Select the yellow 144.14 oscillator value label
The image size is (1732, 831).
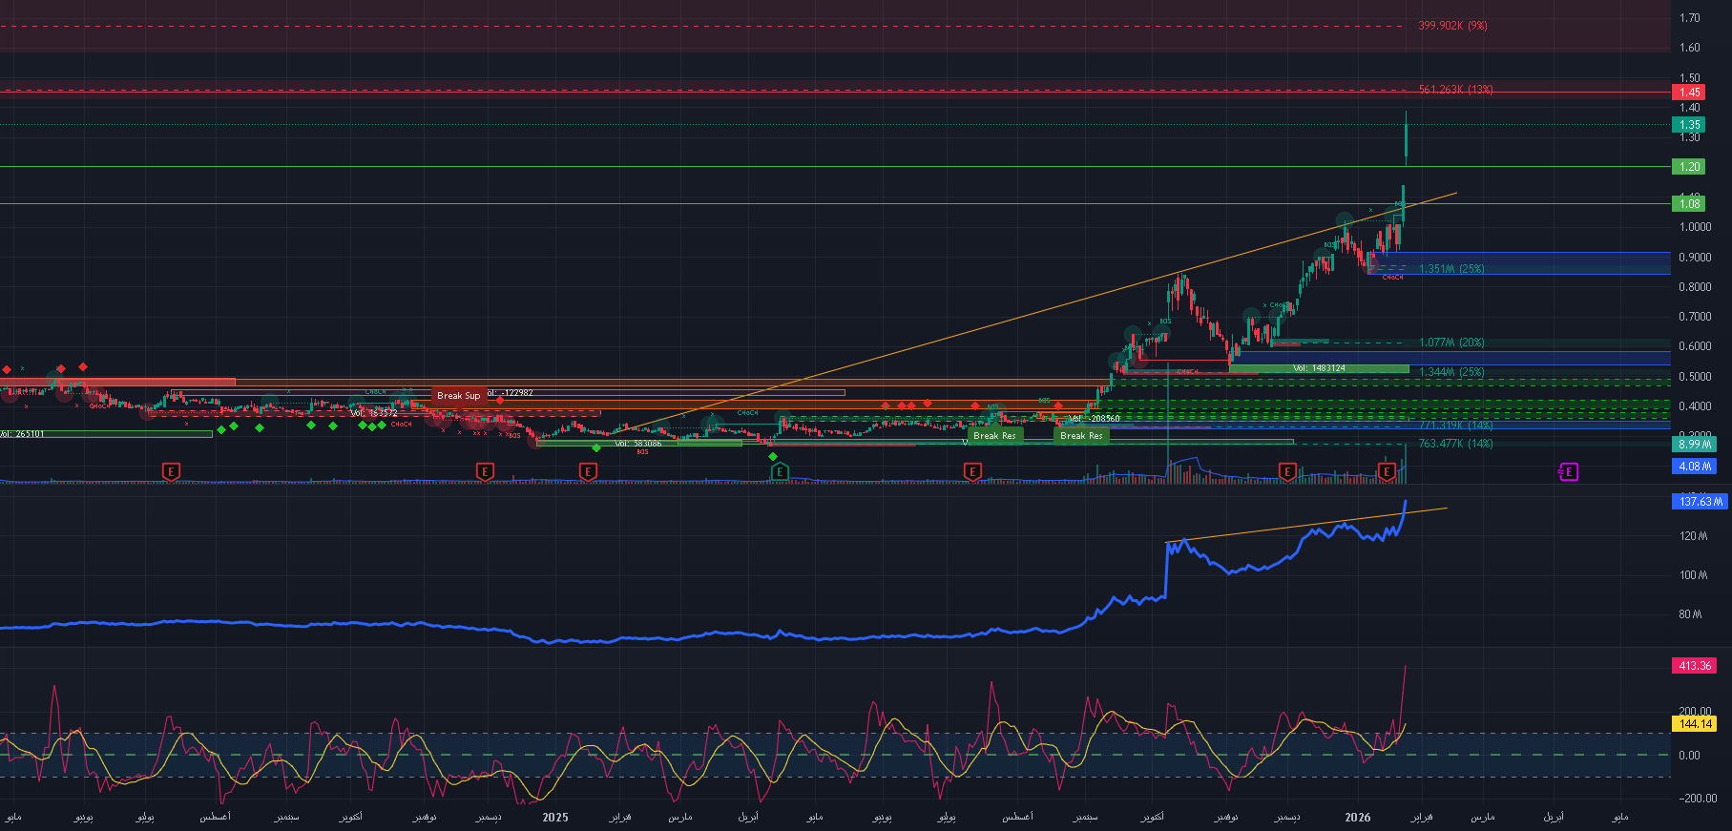click(x=1695, y=724)
